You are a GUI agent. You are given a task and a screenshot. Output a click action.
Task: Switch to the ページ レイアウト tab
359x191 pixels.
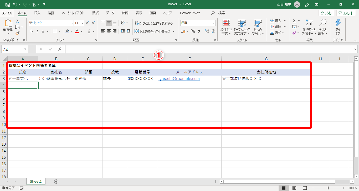click(73, 13)
